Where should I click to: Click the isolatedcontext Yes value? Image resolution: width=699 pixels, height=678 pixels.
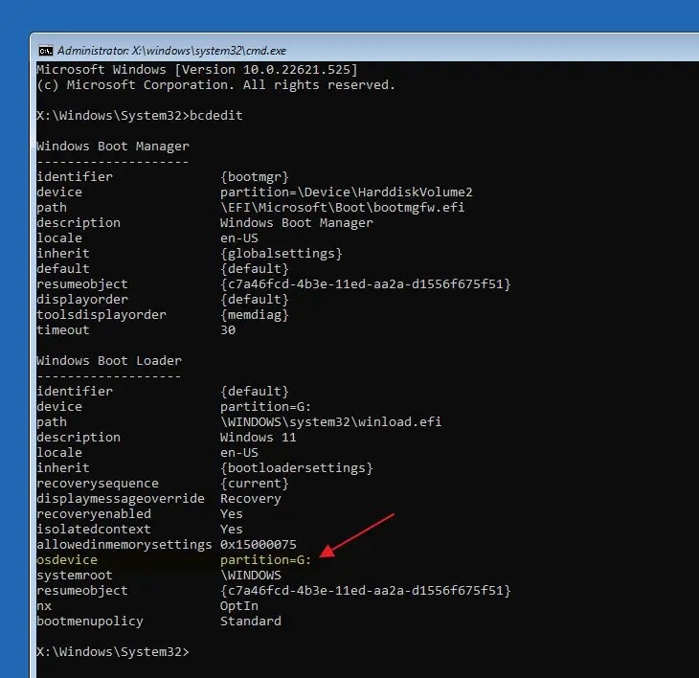(x=232, y=530)
